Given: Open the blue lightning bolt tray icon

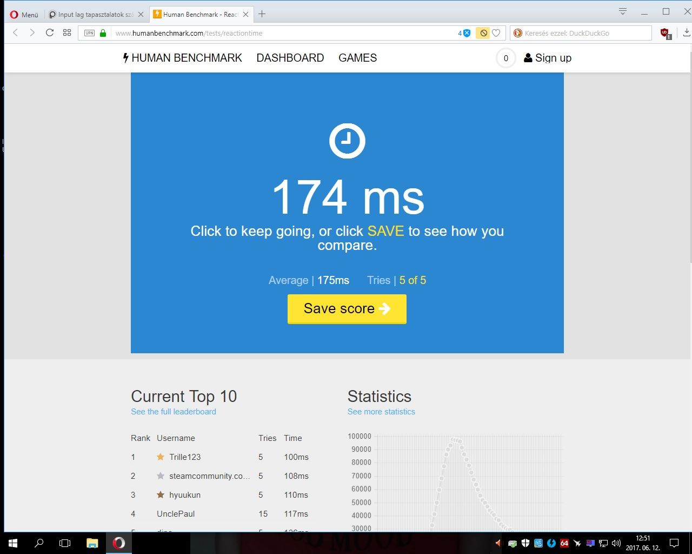Looking at the screenshot, I should click(551, 543).
